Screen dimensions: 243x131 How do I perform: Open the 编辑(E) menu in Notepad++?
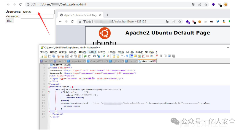pos(53,52)
